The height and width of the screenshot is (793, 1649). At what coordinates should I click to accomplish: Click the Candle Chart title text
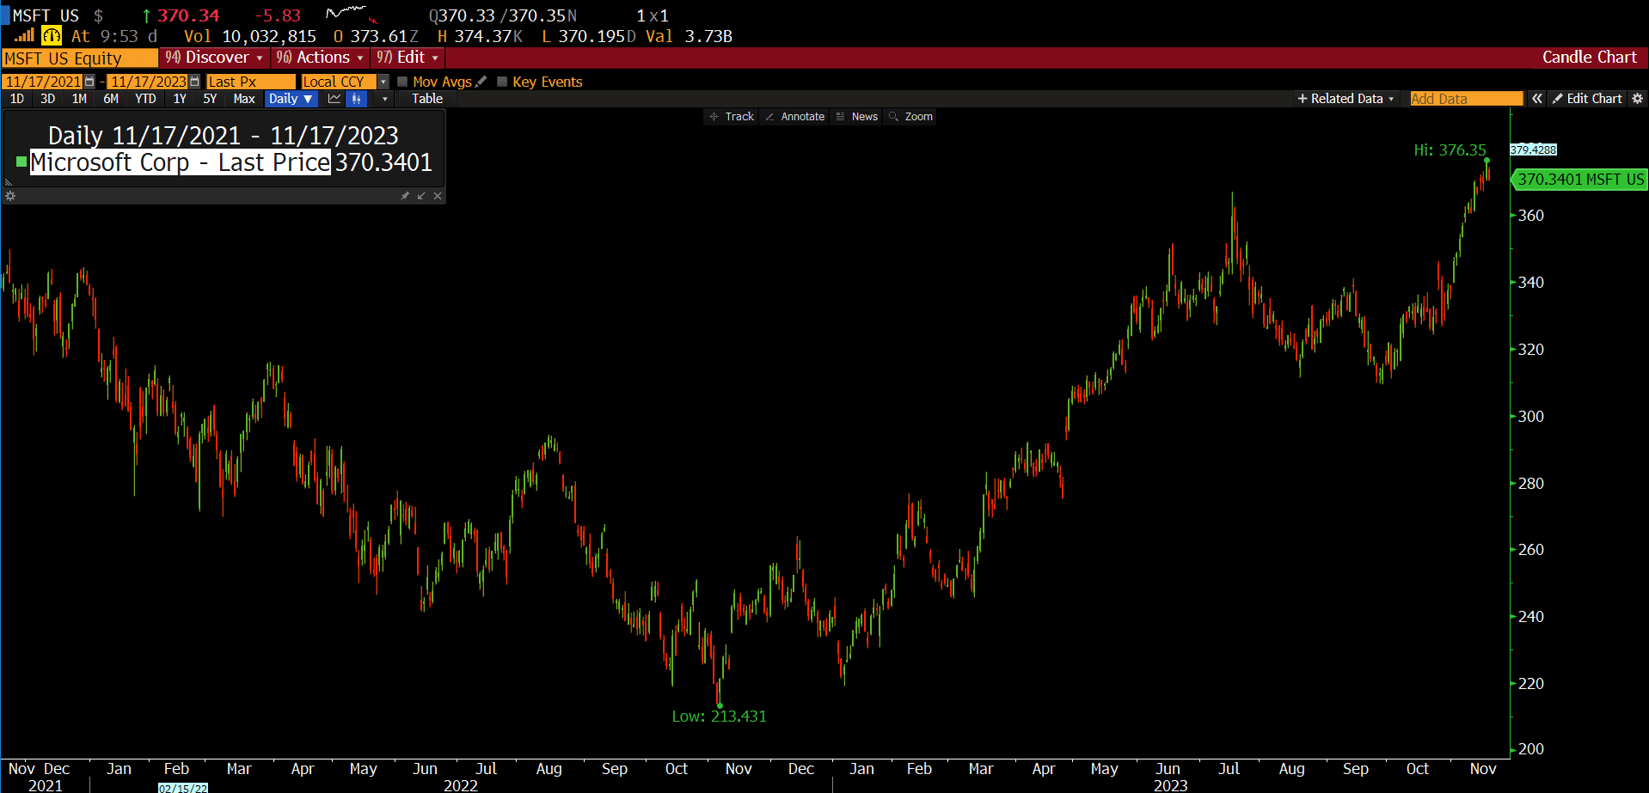point(1589,58)
